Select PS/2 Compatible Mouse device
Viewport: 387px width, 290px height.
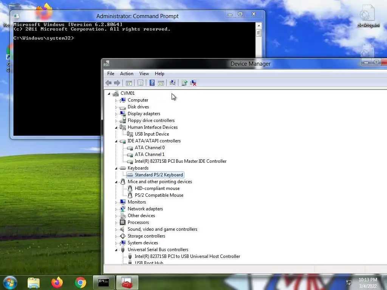click(x=159, y=195)
